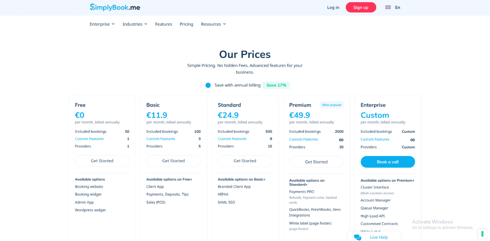490x241 pixels.
Task: Click the 2000 included bookings value
Action: 339,131
